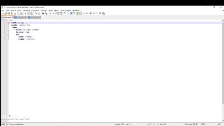Cut selection using scissors icon

[26, 13]
